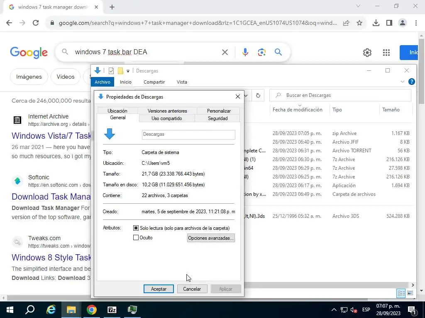Open the Personalizar properties tab

coord(219,111)
